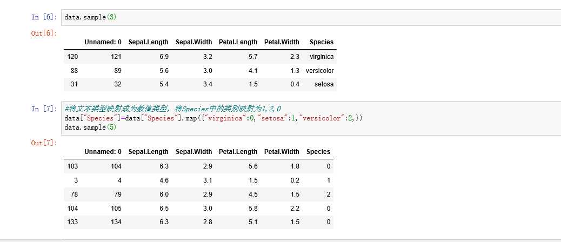Click Sepal.Length value 4.6 in row 3
The image size is (561, 242).
coord(165,180)
